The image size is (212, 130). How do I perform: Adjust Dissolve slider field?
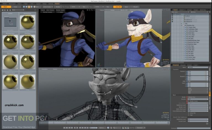click(x=198, y=99)
